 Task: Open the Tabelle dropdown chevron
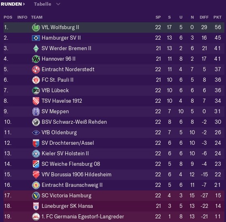click(x=58, y=4)
